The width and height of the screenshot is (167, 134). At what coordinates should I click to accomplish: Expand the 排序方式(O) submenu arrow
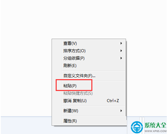coord(121,51)
